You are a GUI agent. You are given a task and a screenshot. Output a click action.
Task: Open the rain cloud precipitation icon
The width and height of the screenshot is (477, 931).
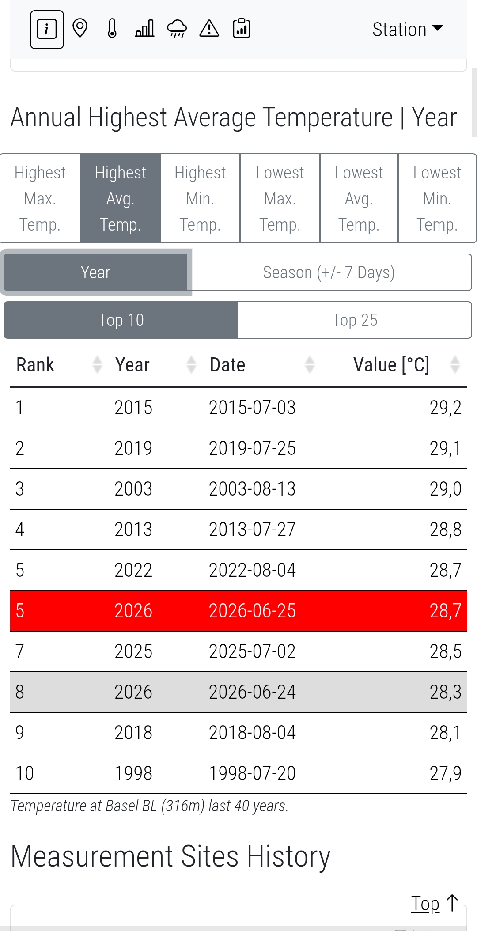click(x=177, y=29)
